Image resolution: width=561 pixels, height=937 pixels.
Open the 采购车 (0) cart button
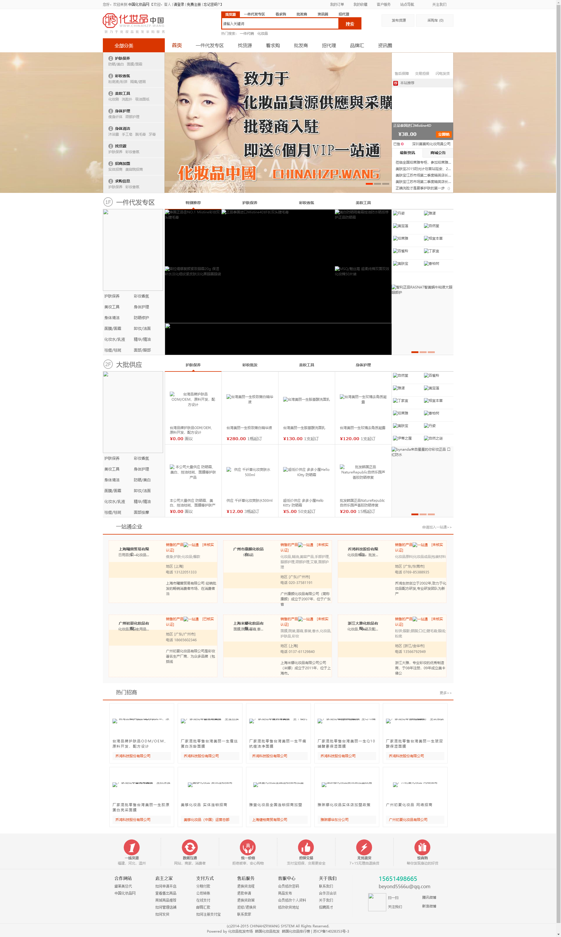click(x=435, y=20)
